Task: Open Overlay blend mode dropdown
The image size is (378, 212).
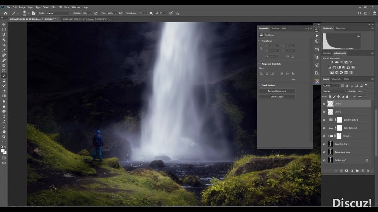Action: 334,91
